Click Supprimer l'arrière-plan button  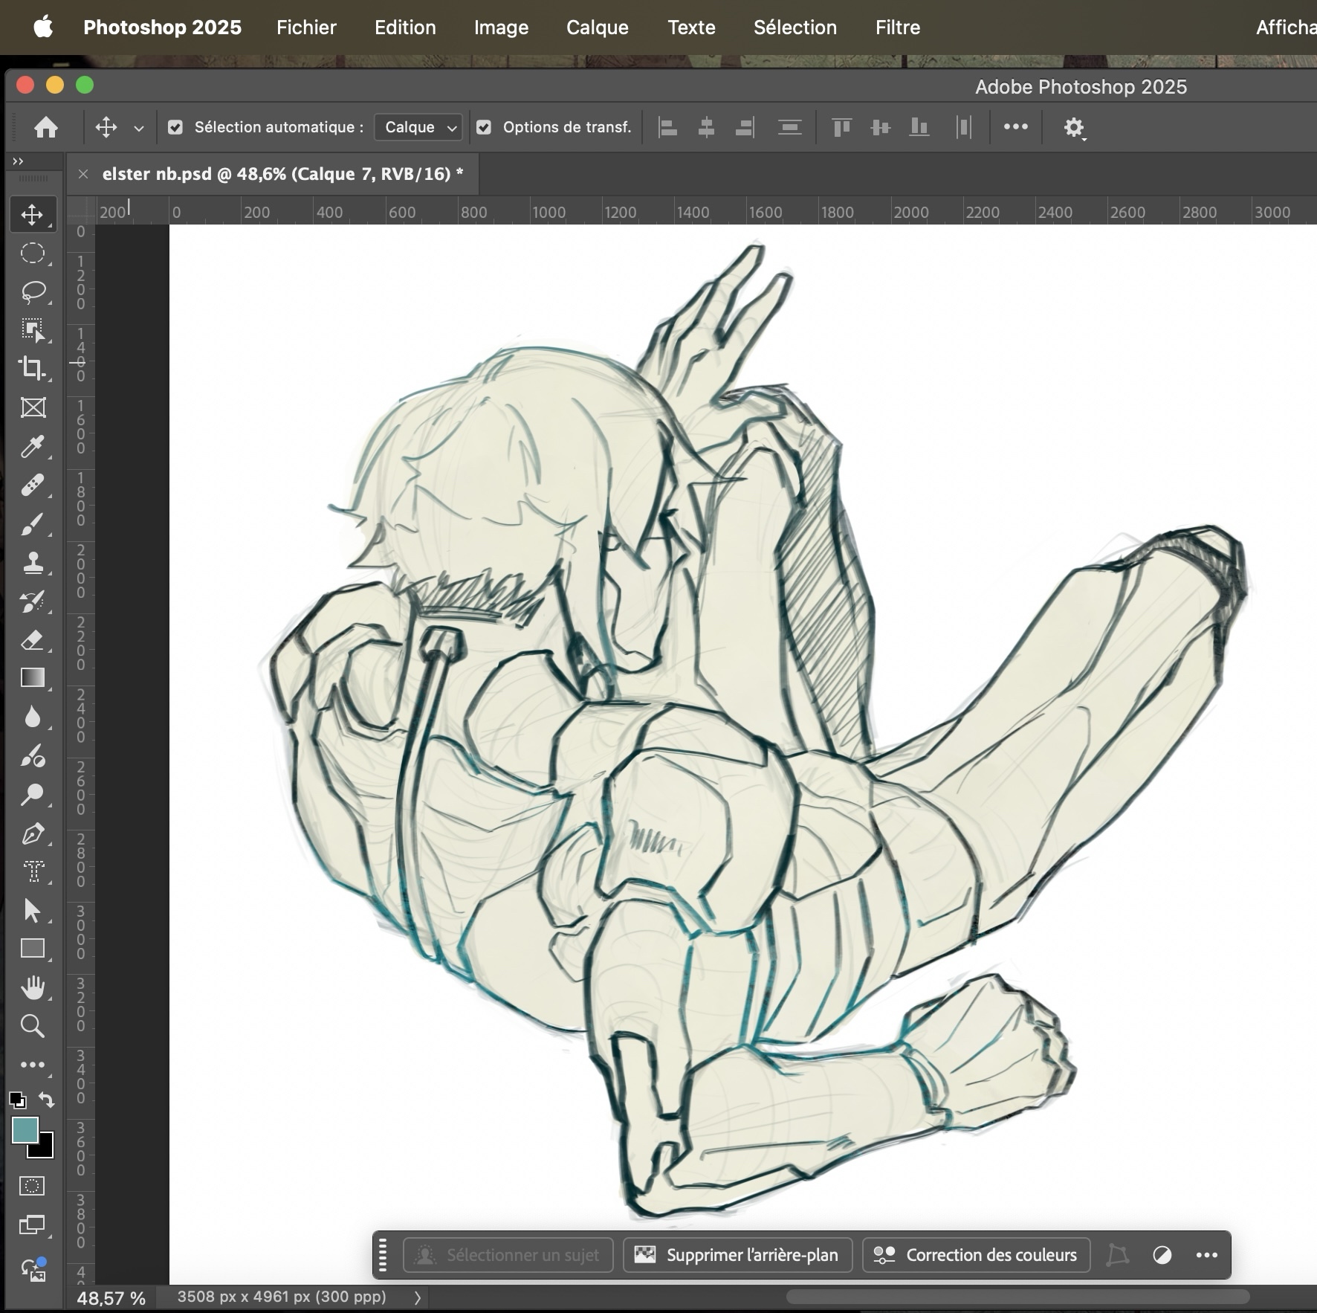pos(737,1255)
